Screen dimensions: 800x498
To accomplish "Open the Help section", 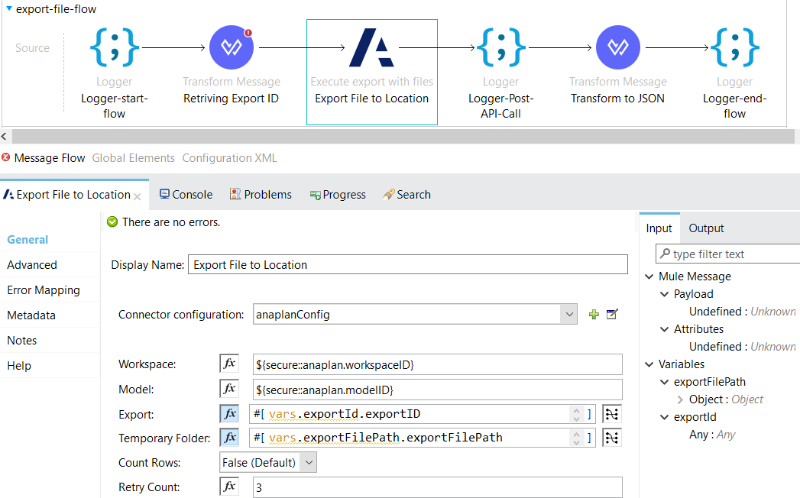I will 19,366.
